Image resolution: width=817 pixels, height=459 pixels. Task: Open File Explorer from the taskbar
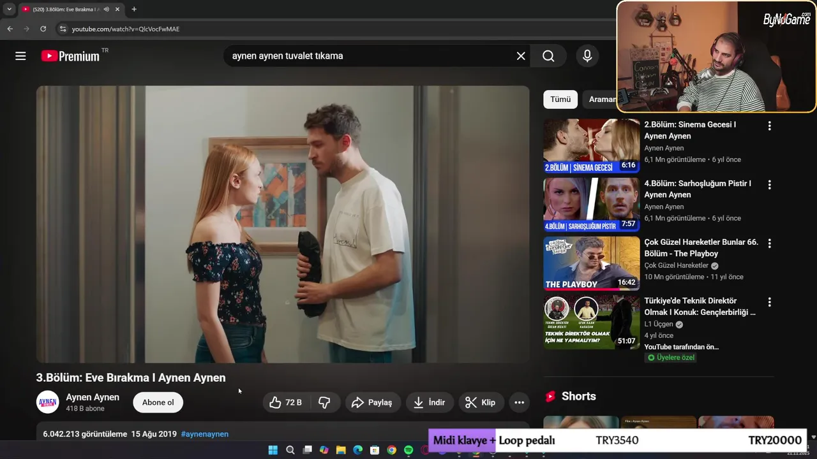pyautogui.click(x=341, y=450)
